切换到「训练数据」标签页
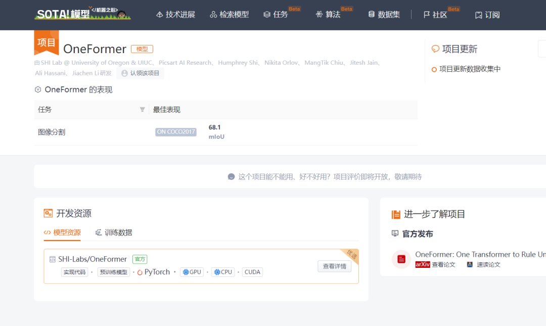Viewport: 546px width, 326px height. pos(116,232)
